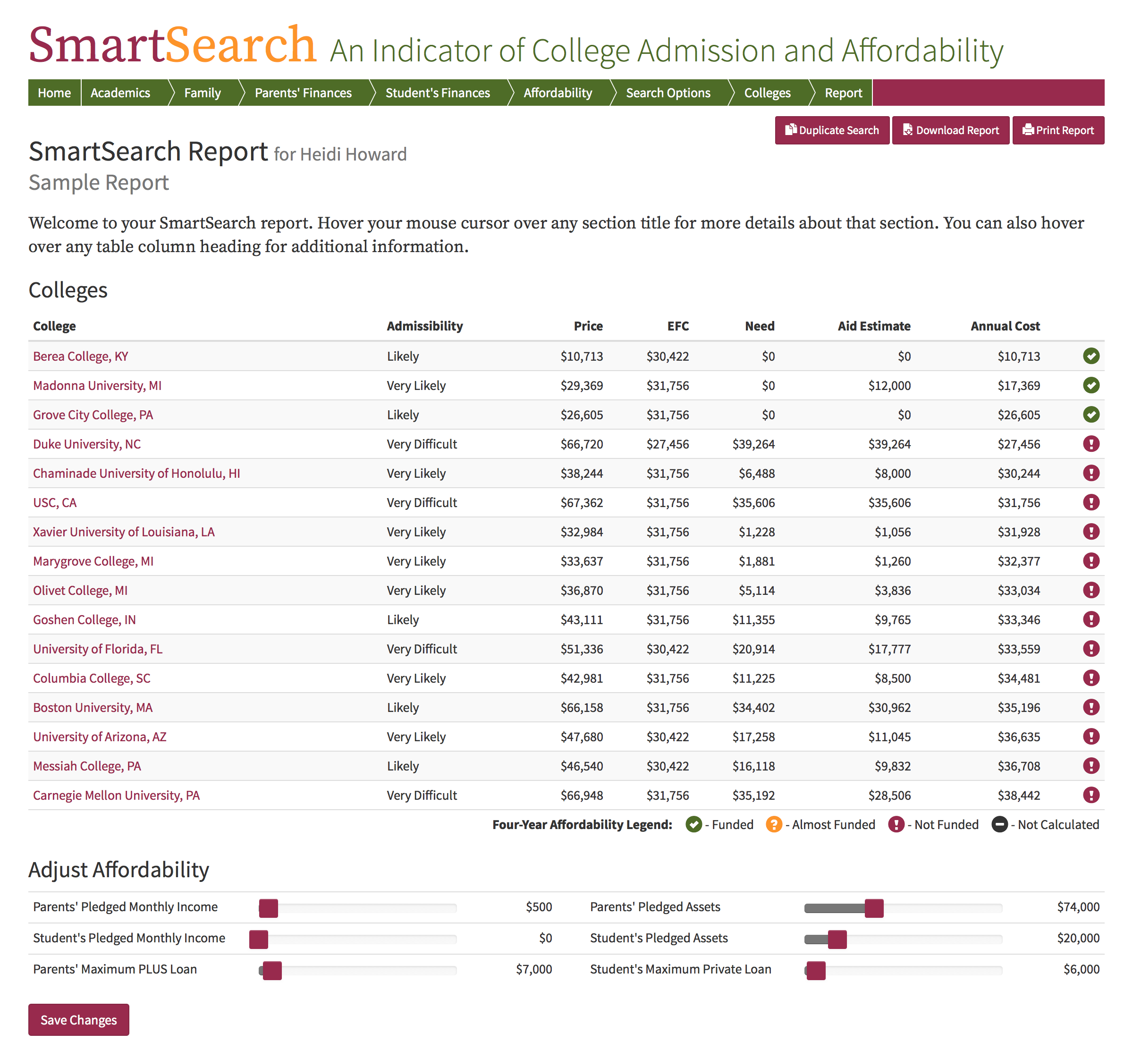Click the Parents' Pledged Assets slider handle
1133x1050 pixels.
click(x=874, y=908)
